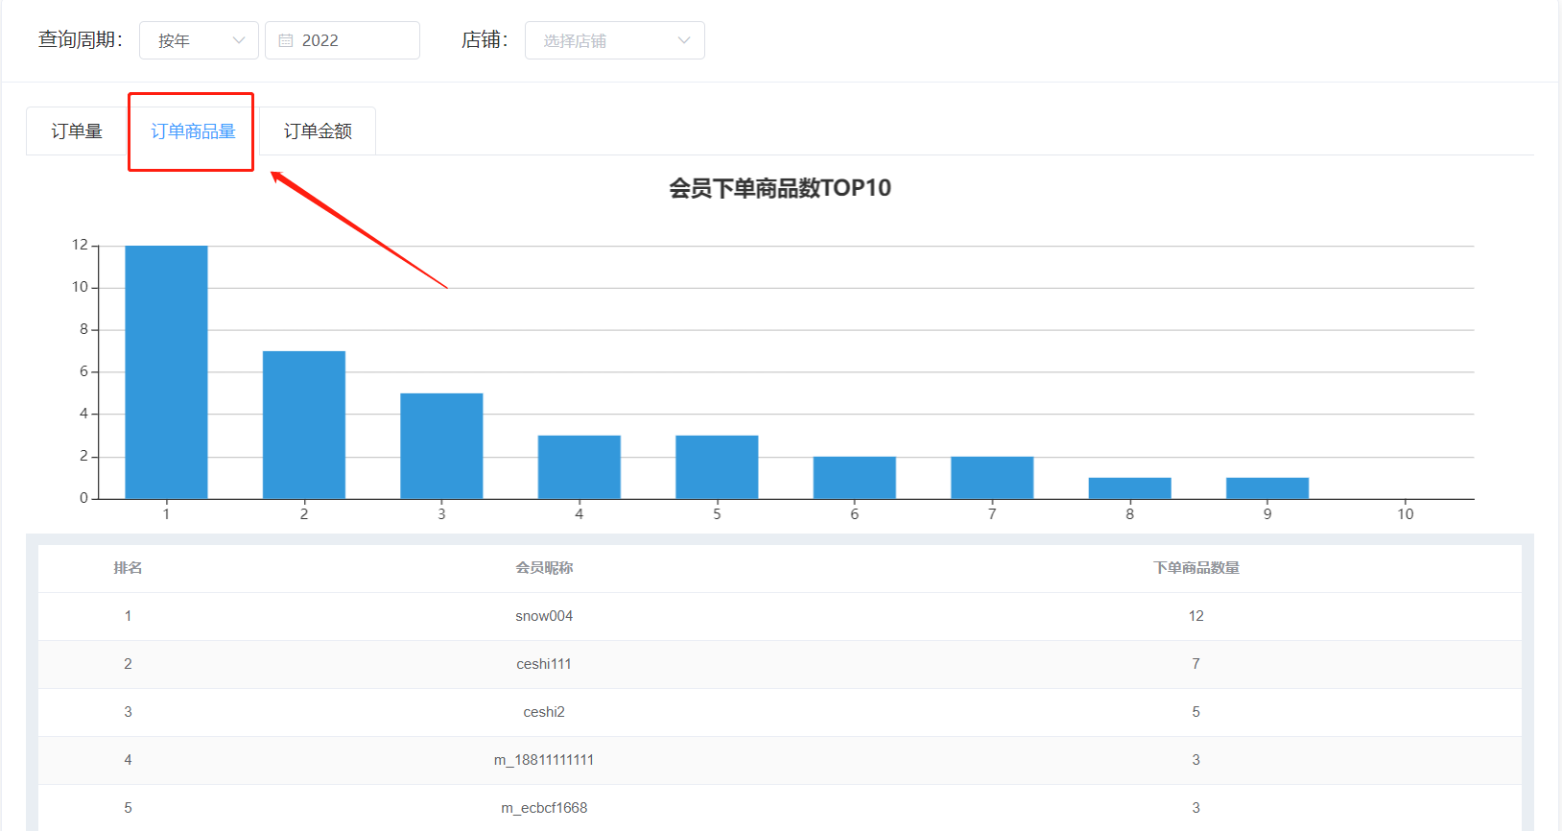The height and width of the screenshot is (831, 1562).
Task: Click the 会员昵称 column header
Action: pos(544,568)
